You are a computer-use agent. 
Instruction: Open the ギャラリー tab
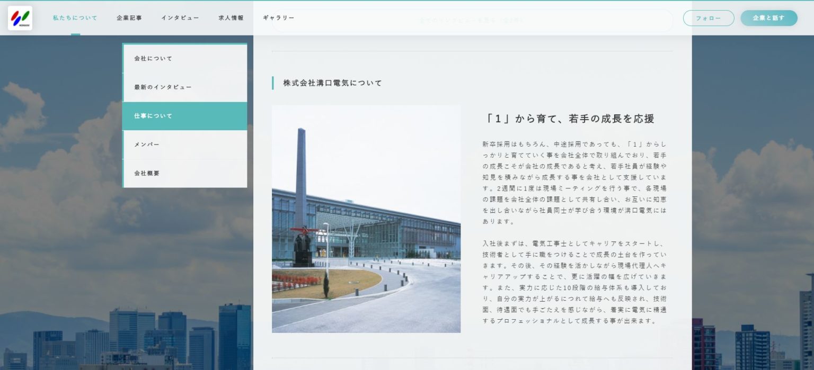point(279,18)
